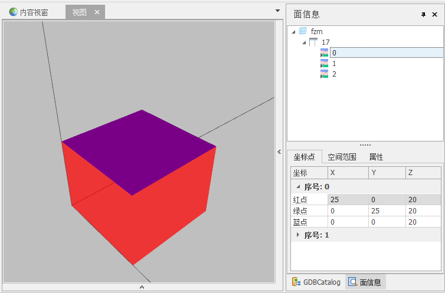The width and height of the screenshot is (445, 293).
Task: Click the fzm layer stack icon
Action: (303, 31)
